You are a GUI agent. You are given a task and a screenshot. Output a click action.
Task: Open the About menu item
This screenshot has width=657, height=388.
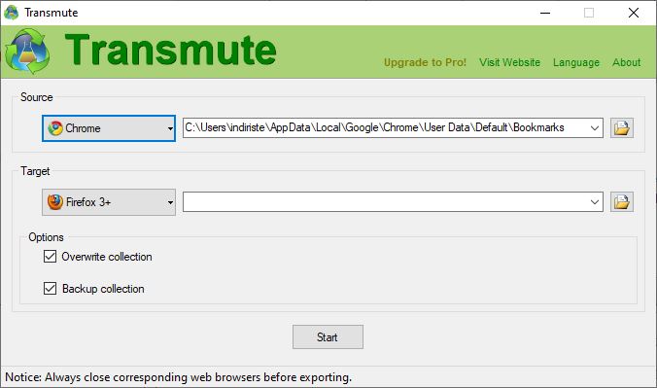tap(627, 62)
